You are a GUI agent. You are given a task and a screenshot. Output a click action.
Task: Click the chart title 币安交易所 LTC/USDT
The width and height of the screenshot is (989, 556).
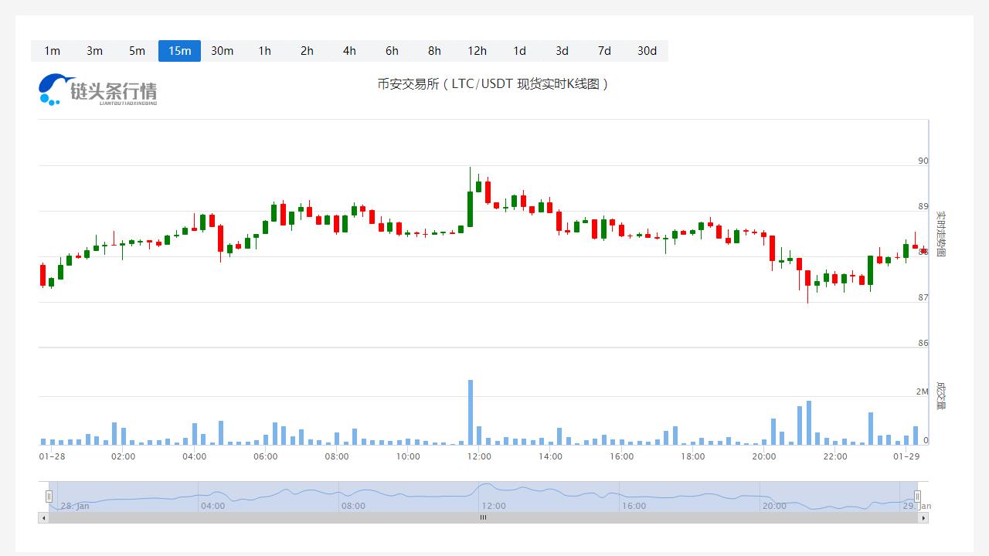tap(493, 83)
